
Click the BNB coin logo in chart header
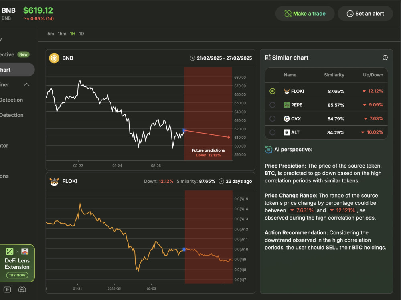point(54,58)
